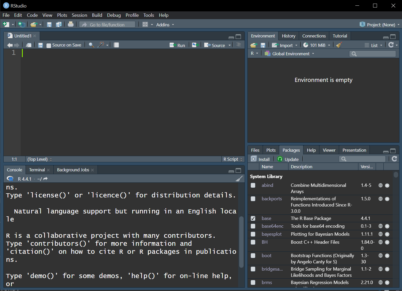Click the print current file icon
402x291 pixels.
pos(70,25)
